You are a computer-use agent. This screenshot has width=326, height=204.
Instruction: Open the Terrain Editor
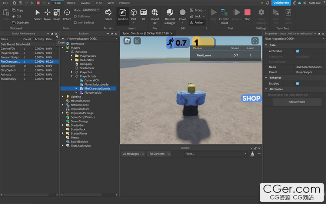108,15
